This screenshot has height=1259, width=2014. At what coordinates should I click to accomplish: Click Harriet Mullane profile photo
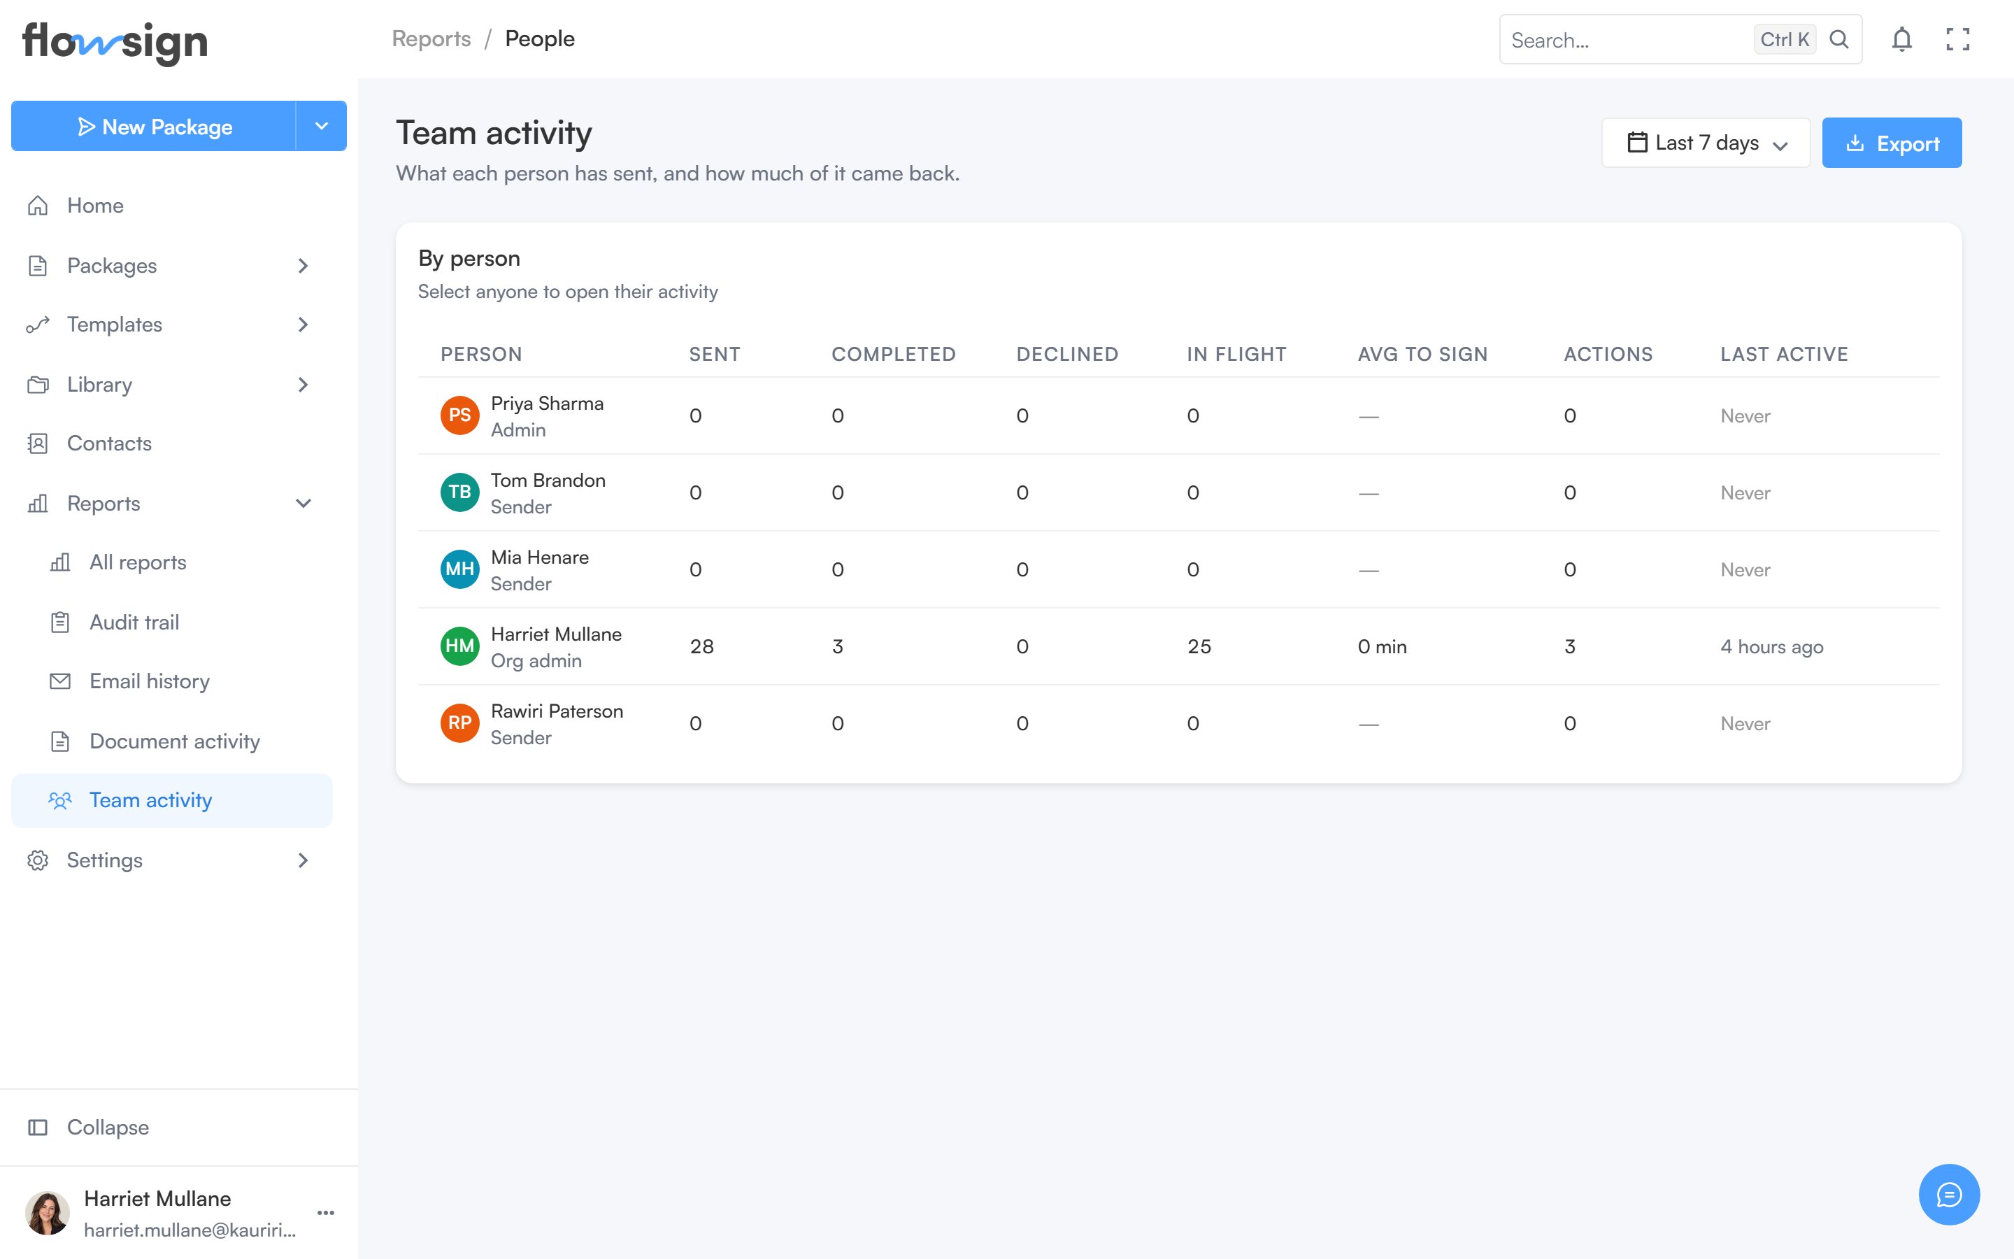coord(48,1212)
